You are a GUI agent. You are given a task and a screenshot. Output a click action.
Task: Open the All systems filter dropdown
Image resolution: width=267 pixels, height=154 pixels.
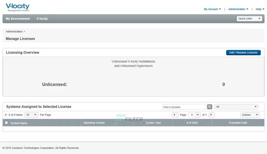[x=236, y=107]
